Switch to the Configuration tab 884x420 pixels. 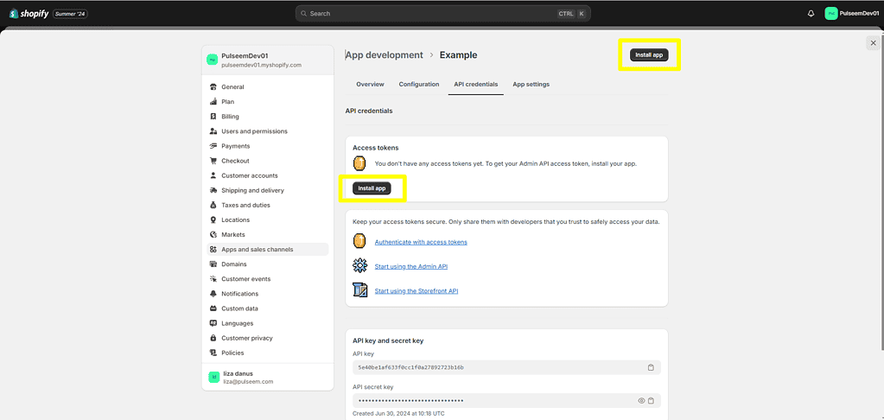419,84
